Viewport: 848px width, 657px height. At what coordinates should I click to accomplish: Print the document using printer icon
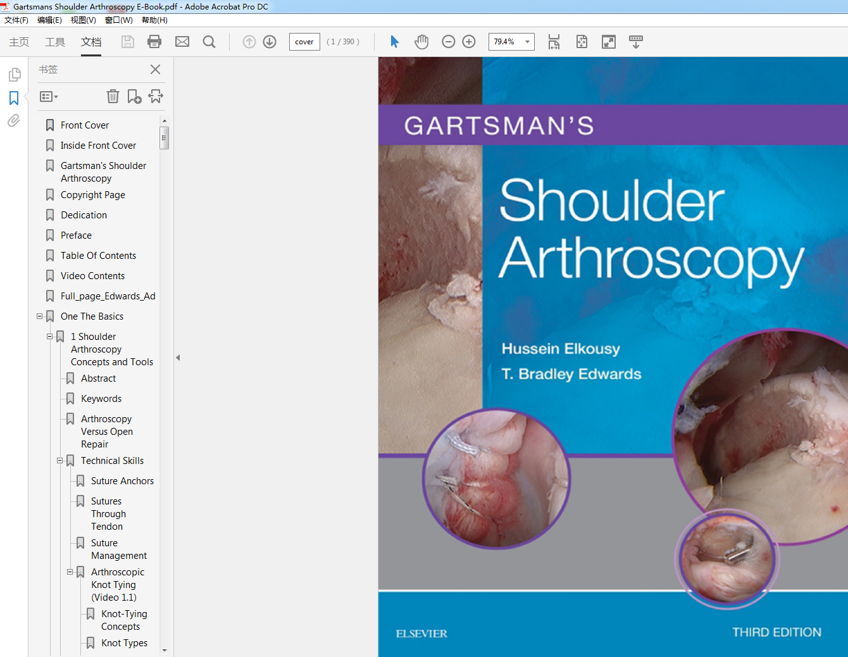[x=154, y=42]
